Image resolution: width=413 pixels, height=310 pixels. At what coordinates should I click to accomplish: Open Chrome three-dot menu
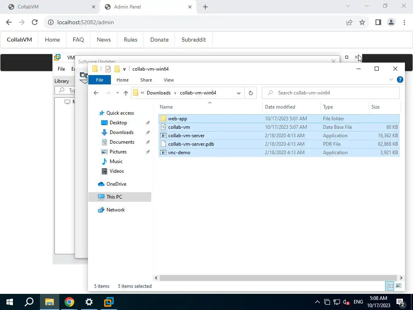coord(404,23)
